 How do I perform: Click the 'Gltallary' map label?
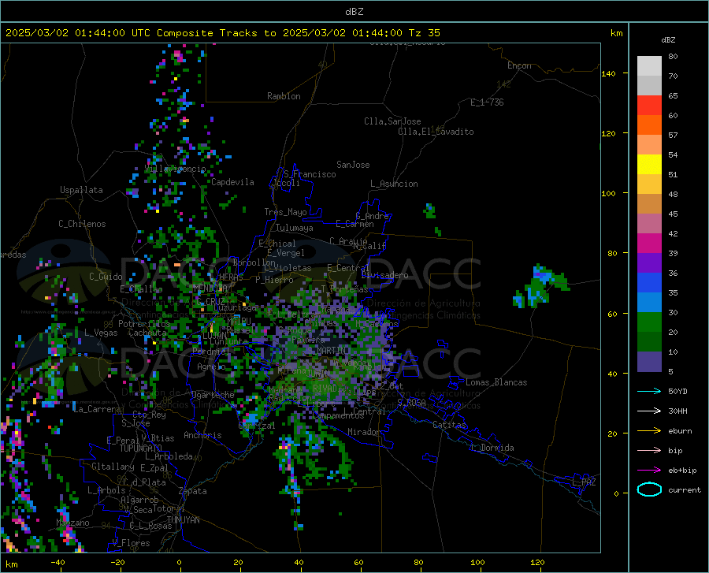(113, 467)
